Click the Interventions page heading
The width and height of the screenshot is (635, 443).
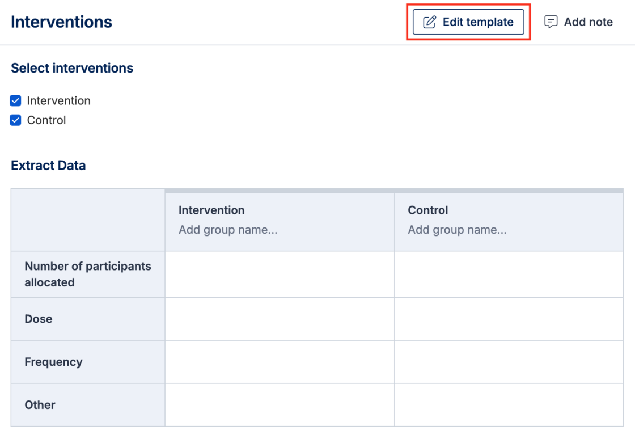pyautogui.click(x=61, y=22)
